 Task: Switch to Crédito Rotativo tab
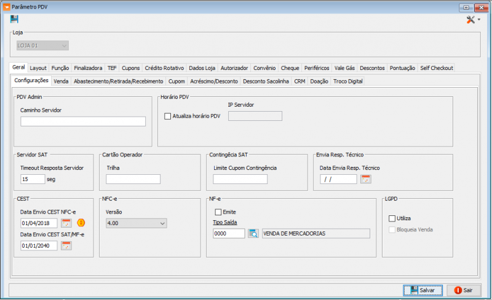(164, 68)
